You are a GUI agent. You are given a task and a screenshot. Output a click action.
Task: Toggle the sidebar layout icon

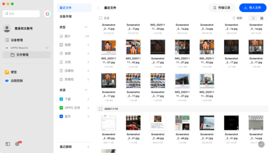pos(8,144)
